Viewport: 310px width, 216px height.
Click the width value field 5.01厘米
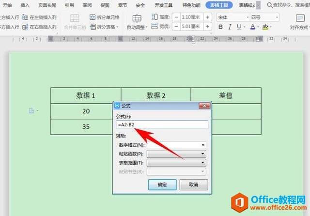coord(192,26)
